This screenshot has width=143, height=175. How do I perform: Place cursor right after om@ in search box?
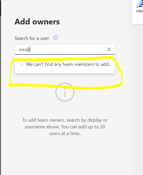point(30,49)
